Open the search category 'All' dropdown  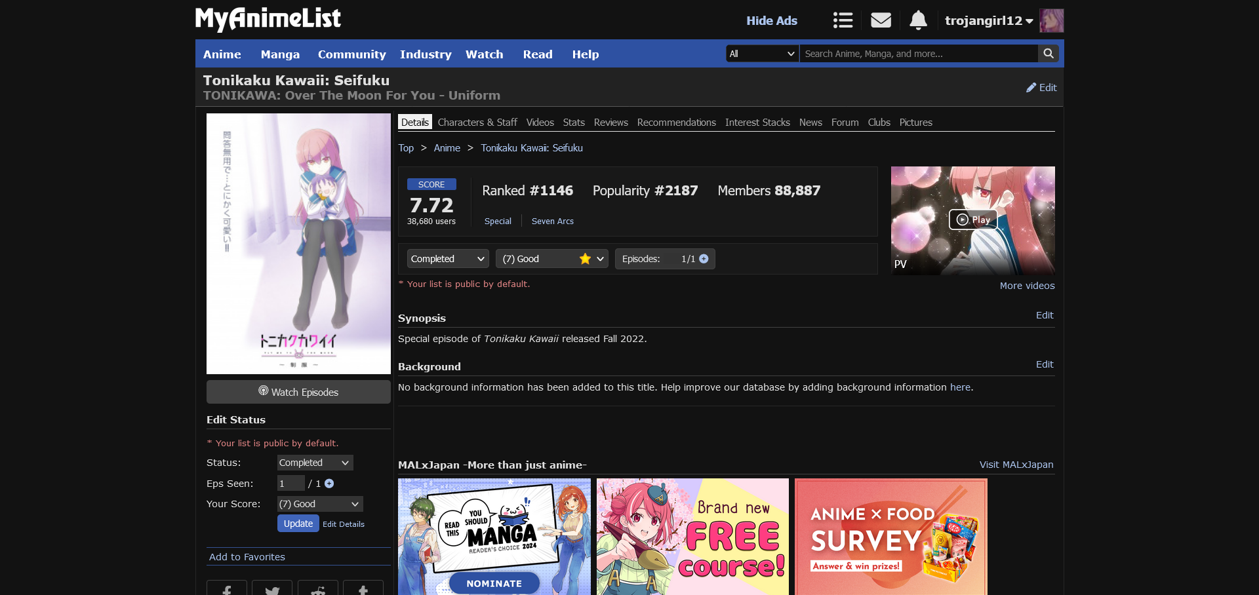coord(763,54)
